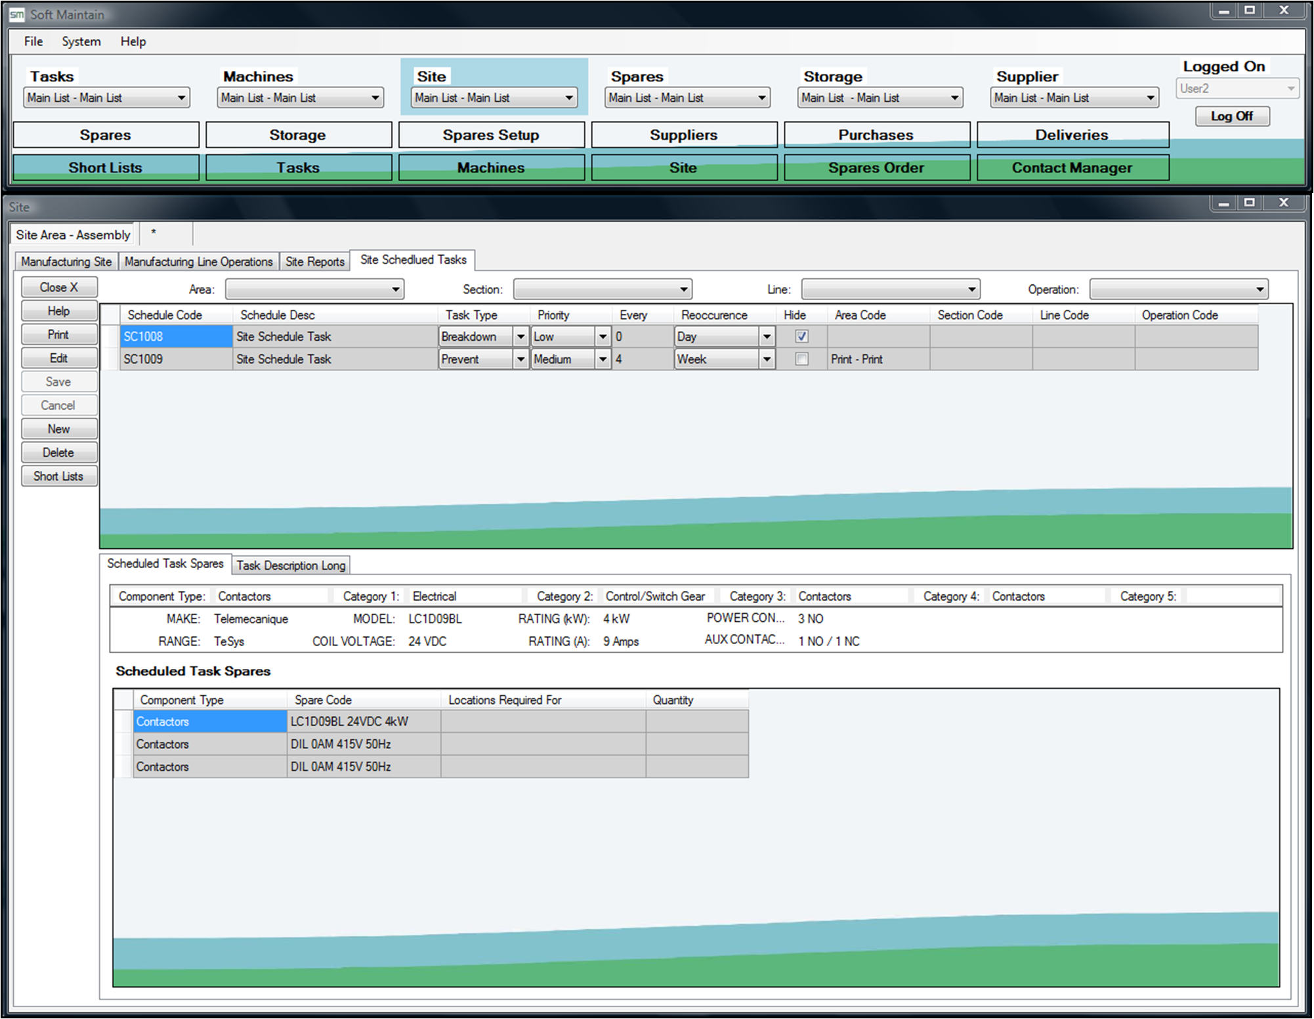Click Close X button in Site window
Viewport: 1314px width, 1019px height.
(59, 287)
